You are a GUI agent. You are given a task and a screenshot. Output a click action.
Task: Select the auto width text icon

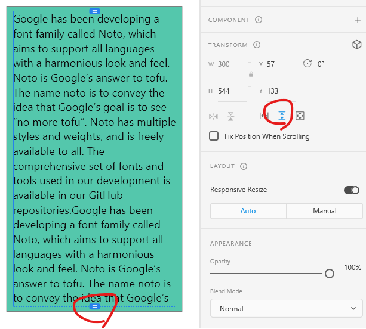click(x=264, y=116)
